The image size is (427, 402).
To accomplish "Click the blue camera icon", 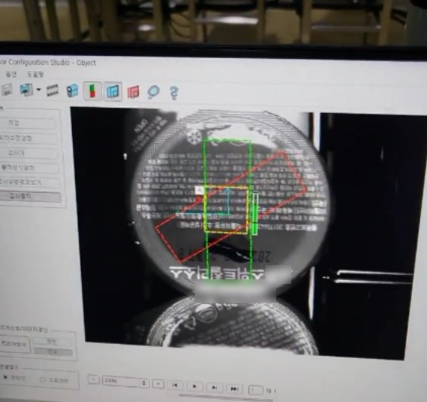I will click(73, 91).
